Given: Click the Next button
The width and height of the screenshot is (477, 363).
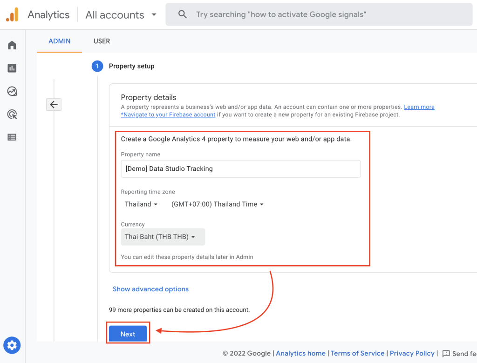Looking at the screenshot, I should tap(128, 334).
